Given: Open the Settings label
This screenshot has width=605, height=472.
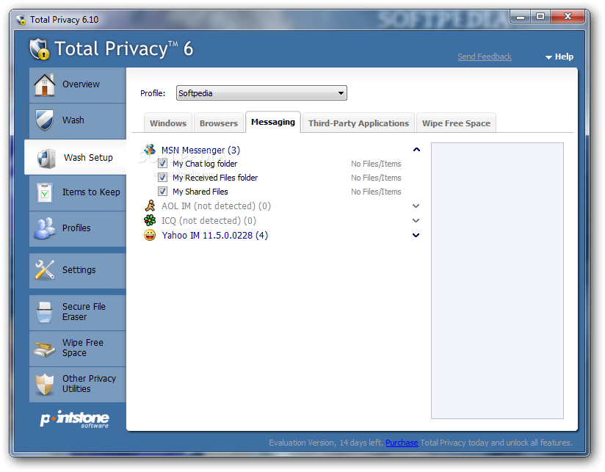Looking at the screenshot, I should click(79, 269).
